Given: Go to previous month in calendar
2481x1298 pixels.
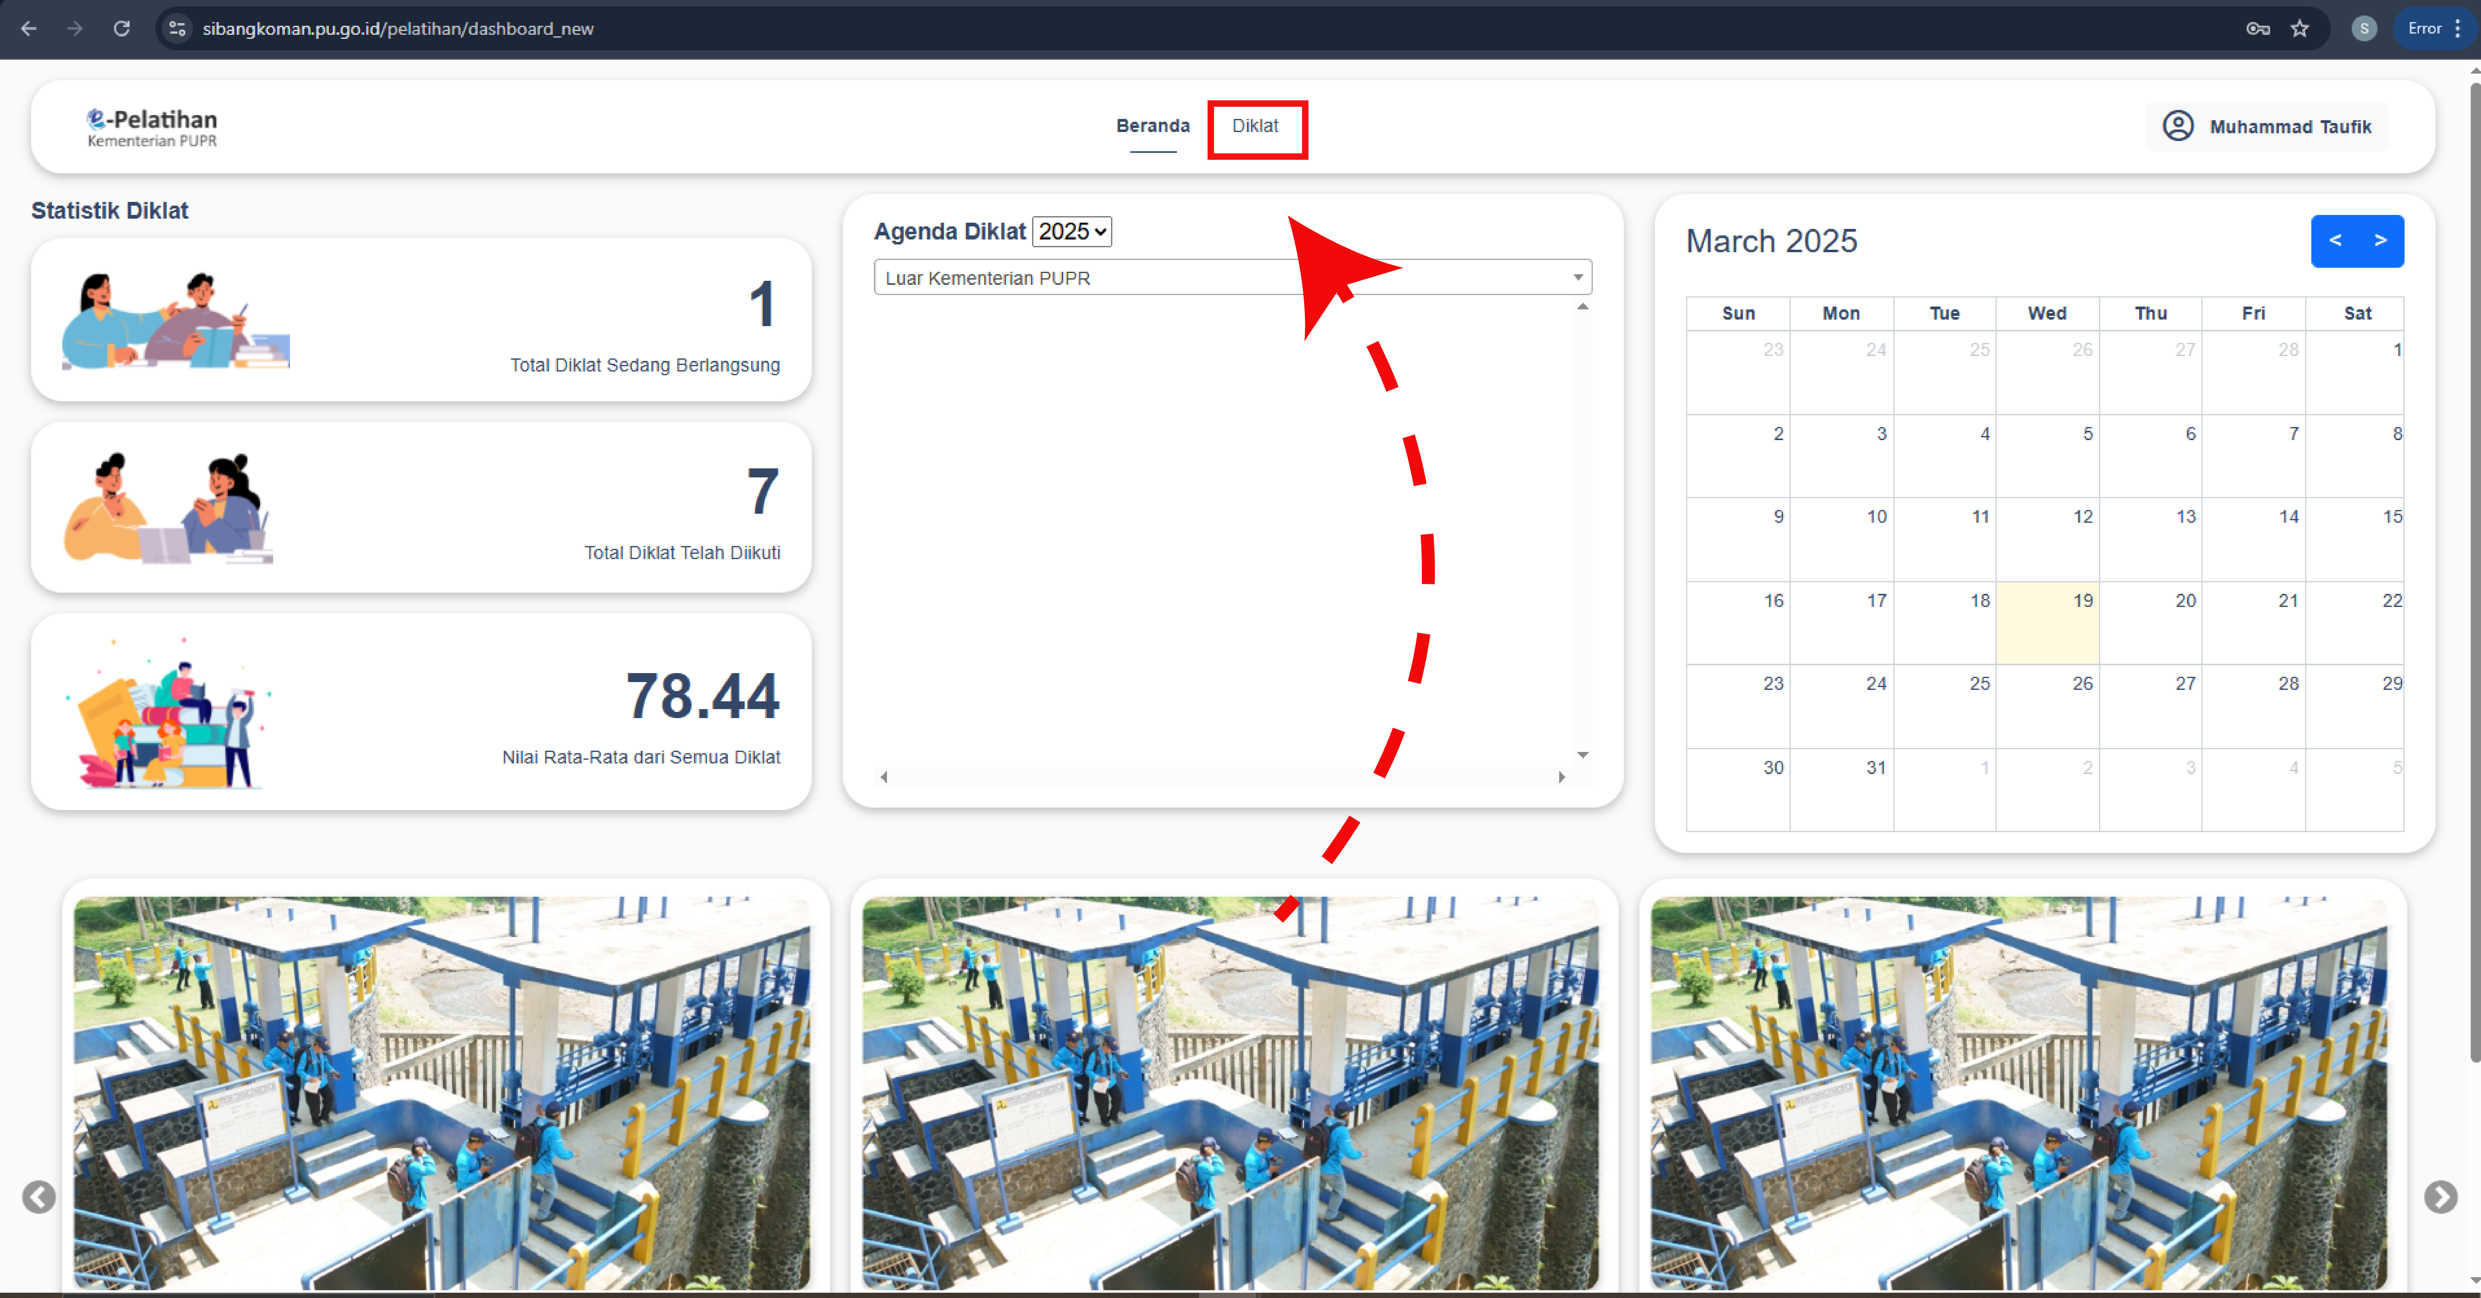Looking at the screenshot, I should pyautogui.click(x=2335, y=240).
